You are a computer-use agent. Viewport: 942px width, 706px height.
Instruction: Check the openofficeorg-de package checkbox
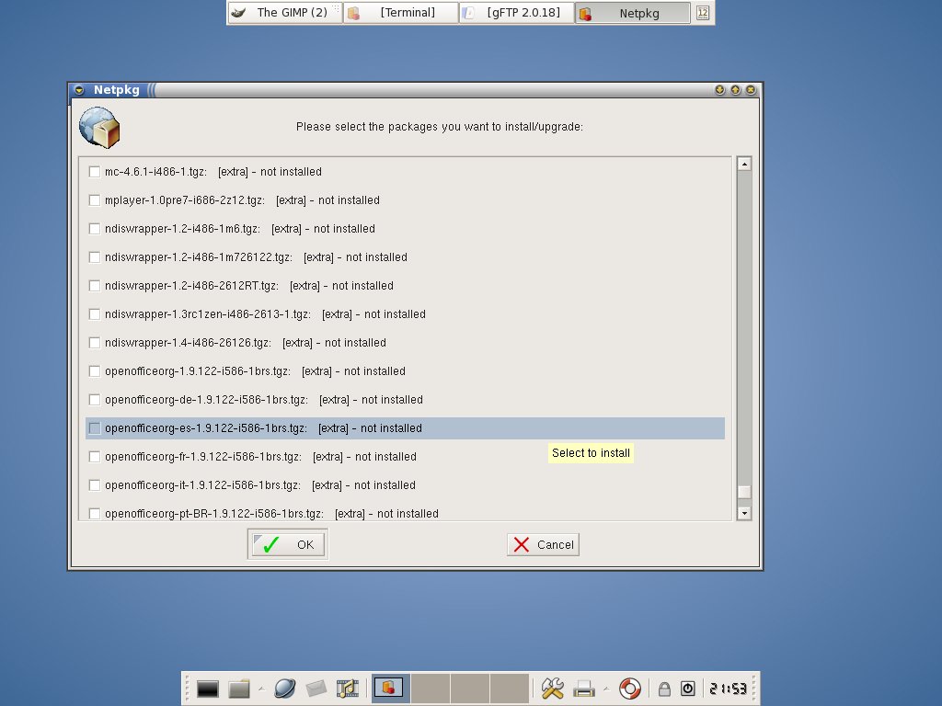[95, 400]
